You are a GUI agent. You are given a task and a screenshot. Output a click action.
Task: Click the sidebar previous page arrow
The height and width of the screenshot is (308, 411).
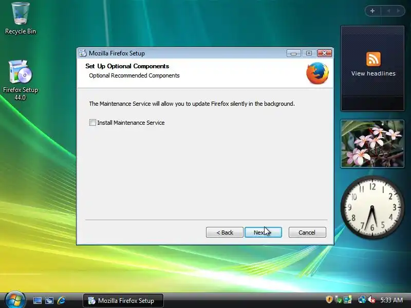coord(388,11)
